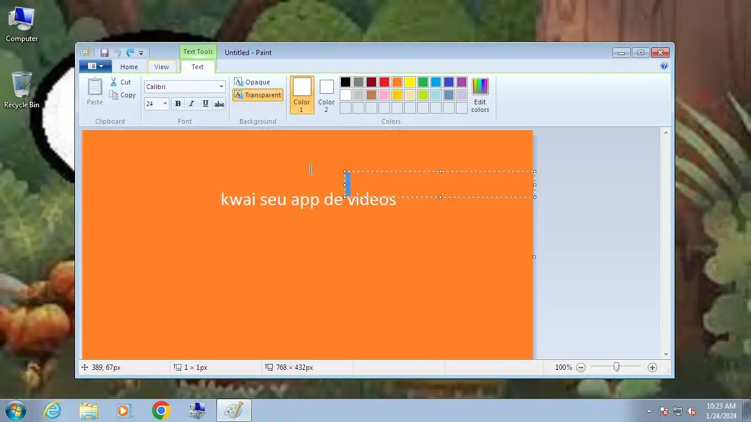Select the Text ribbon tab
This screenshot has width=751, height=422.
click(198, 67)
